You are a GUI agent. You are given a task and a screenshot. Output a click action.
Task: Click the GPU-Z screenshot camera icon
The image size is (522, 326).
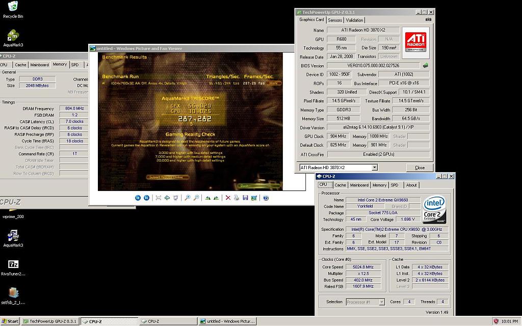pos(428,20)
